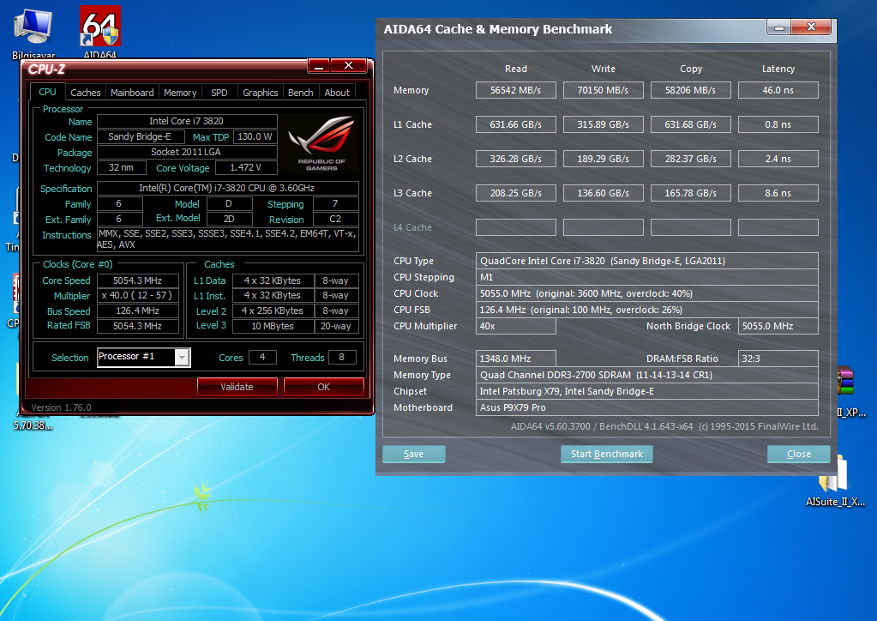This screenshot has height=621, width=877.
Task: Click the L1 Cache Write value 315.89 GB/s
Action: tap(603, 124)
